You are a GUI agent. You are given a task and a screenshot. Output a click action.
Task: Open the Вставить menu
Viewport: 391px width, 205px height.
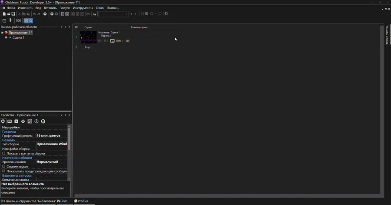50,8
